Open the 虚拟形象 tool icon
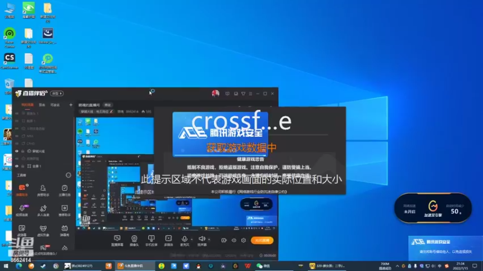Image resolution: width=483 pixels, height=271 pixels. tap(43, 231)
